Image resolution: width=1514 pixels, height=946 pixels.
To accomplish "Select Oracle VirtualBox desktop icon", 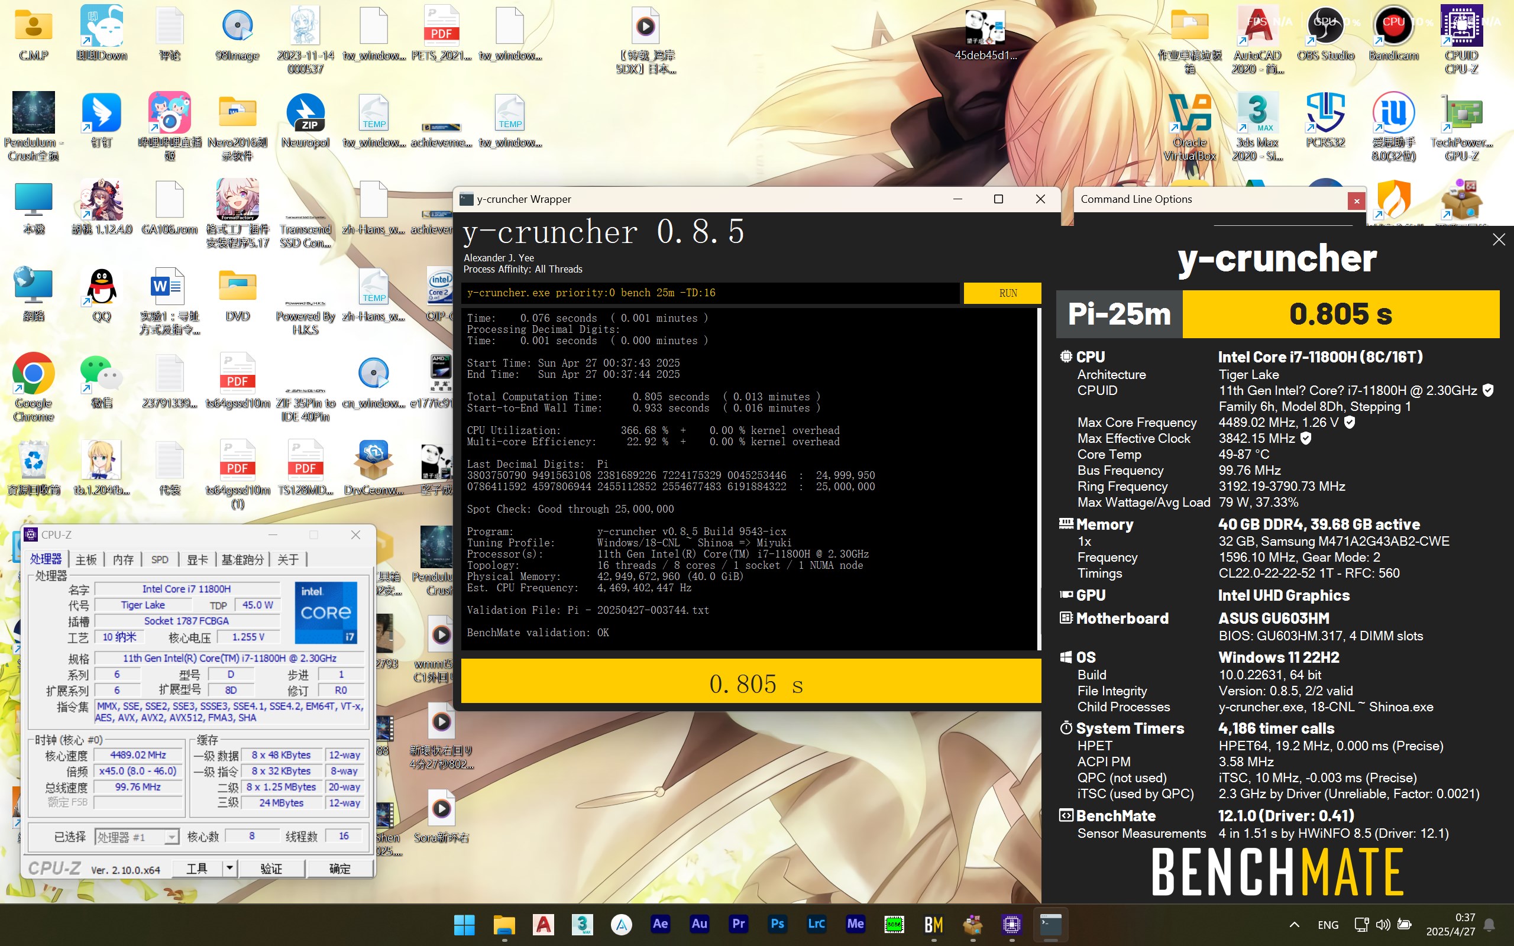I will pyautogui.click(x=1189, y=127).
